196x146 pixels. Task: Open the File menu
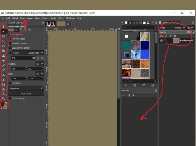pyautogui.click(x=2, y=18)
